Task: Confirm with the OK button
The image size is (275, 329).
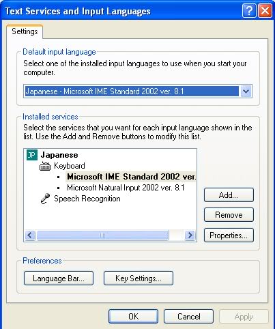Action: (133, 317)
